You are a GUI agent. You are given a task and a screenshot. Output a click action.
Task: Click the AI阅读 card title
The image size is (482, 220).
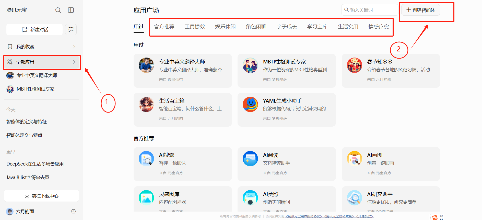click(271, 155)
